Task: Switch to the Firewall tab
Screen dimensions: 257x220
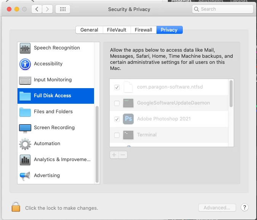Action: (144, 30)
